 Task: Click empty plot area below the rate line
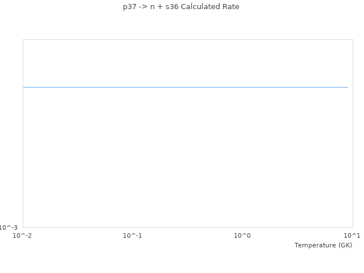click(185, 159)
